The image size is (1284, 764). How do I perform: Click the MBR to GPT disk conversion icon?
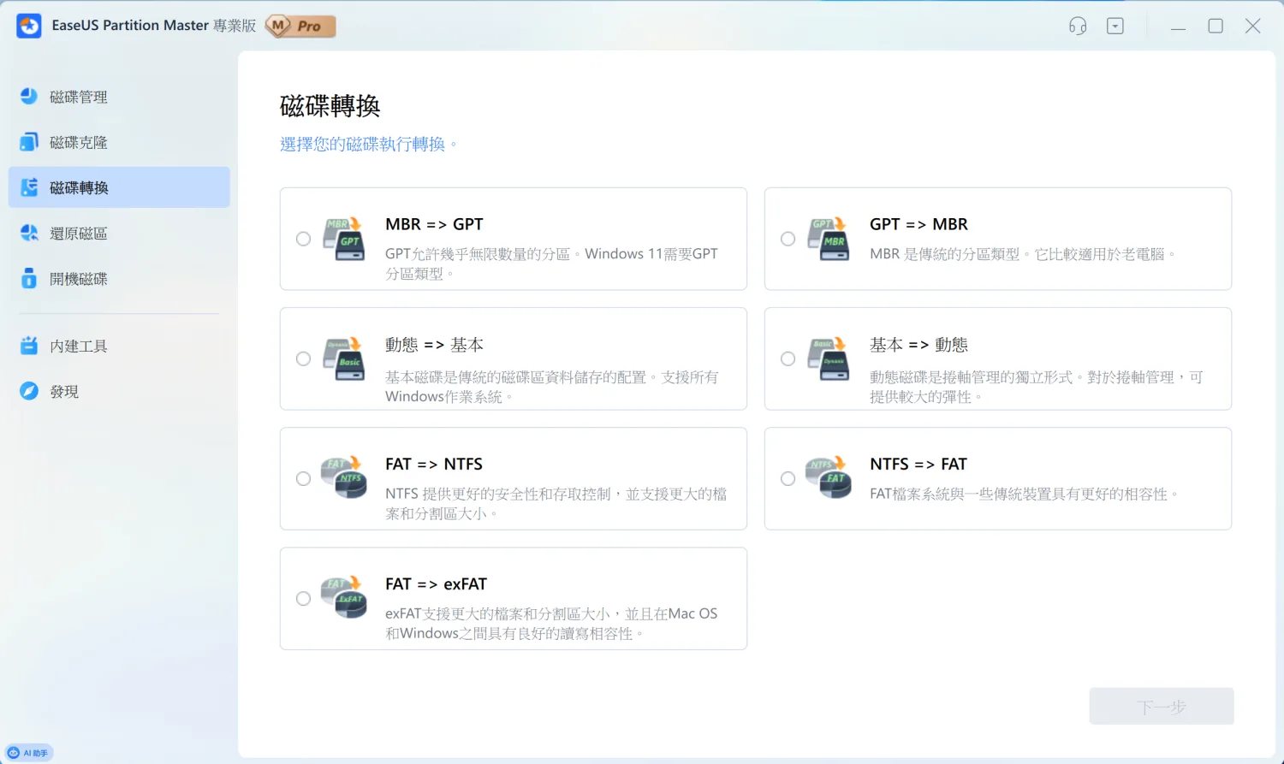pos(343,239)
